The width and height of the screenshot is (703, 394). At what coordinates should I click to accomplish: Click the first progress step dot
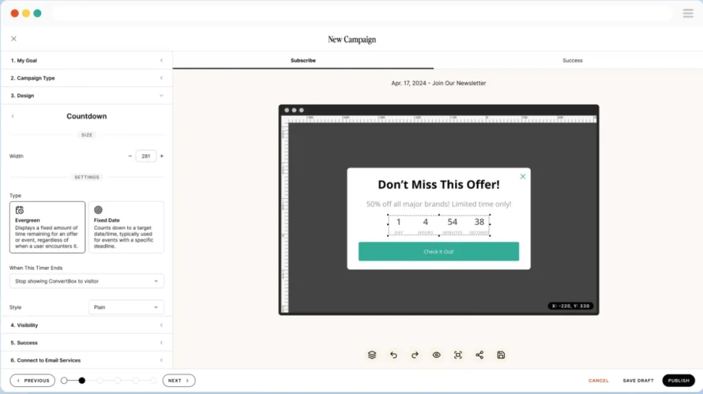(64, 380)
